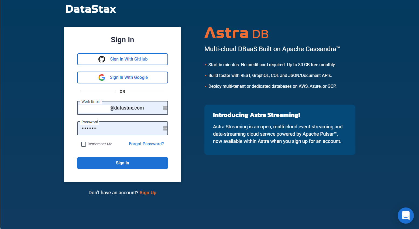Click the Remember Me label text
This screenshot has width=419, height=229.
pyautogui.click(x=100, y=144)
